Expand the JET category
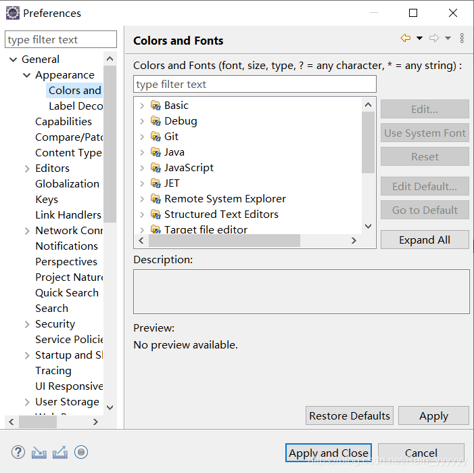The height and width of the screenshot is (473, 474). point(142,183)
